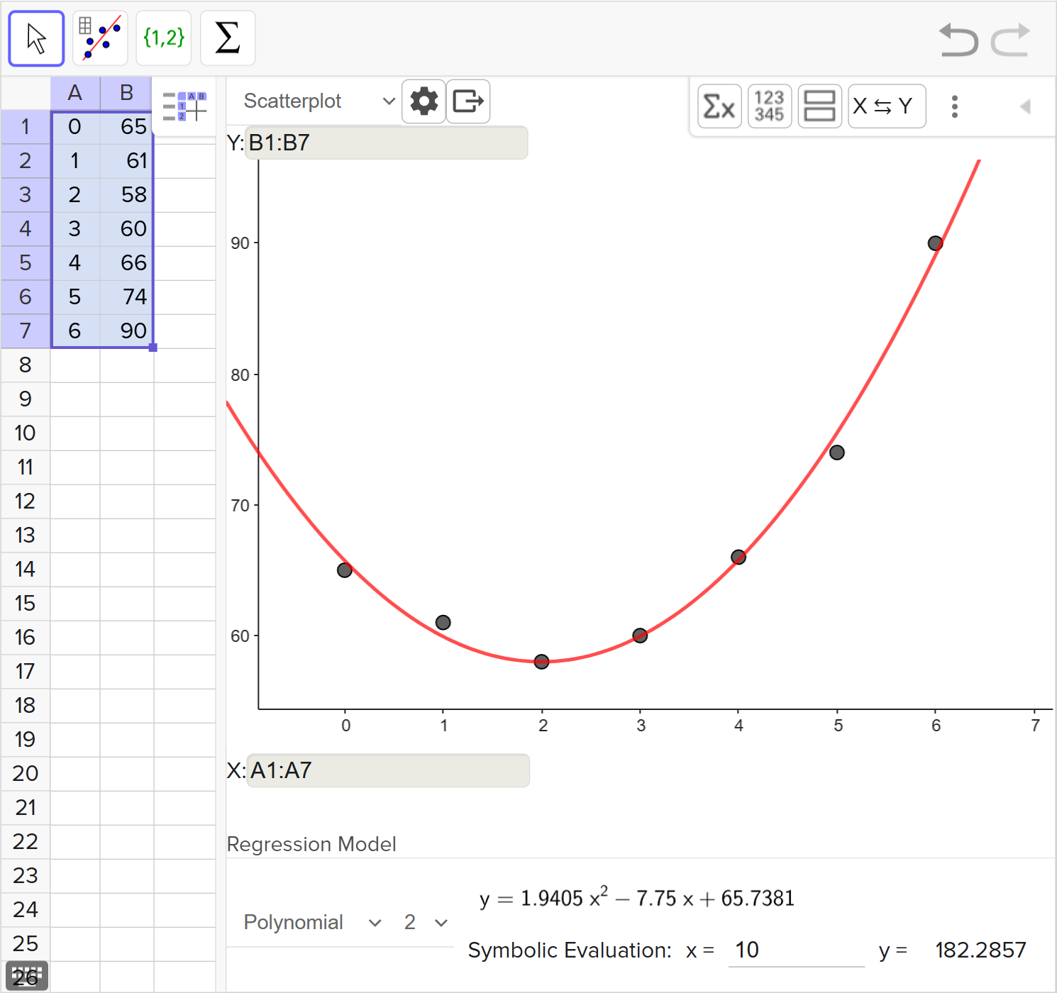This screenshot has width=1057, height=993.
Task: Undo the last action
Action: tap(958, 40)
